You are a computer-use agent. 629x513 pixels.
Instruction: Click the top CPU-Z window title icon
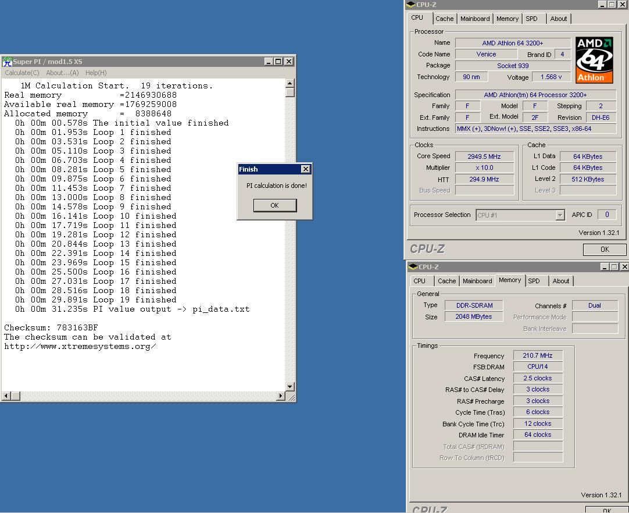[411, 5]
